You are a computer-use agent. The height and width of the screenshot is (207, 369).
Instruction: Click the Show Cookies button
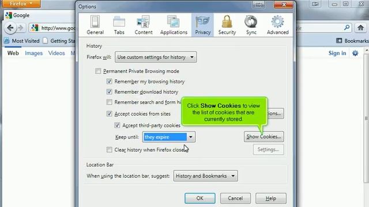click(x=264, y=137)
